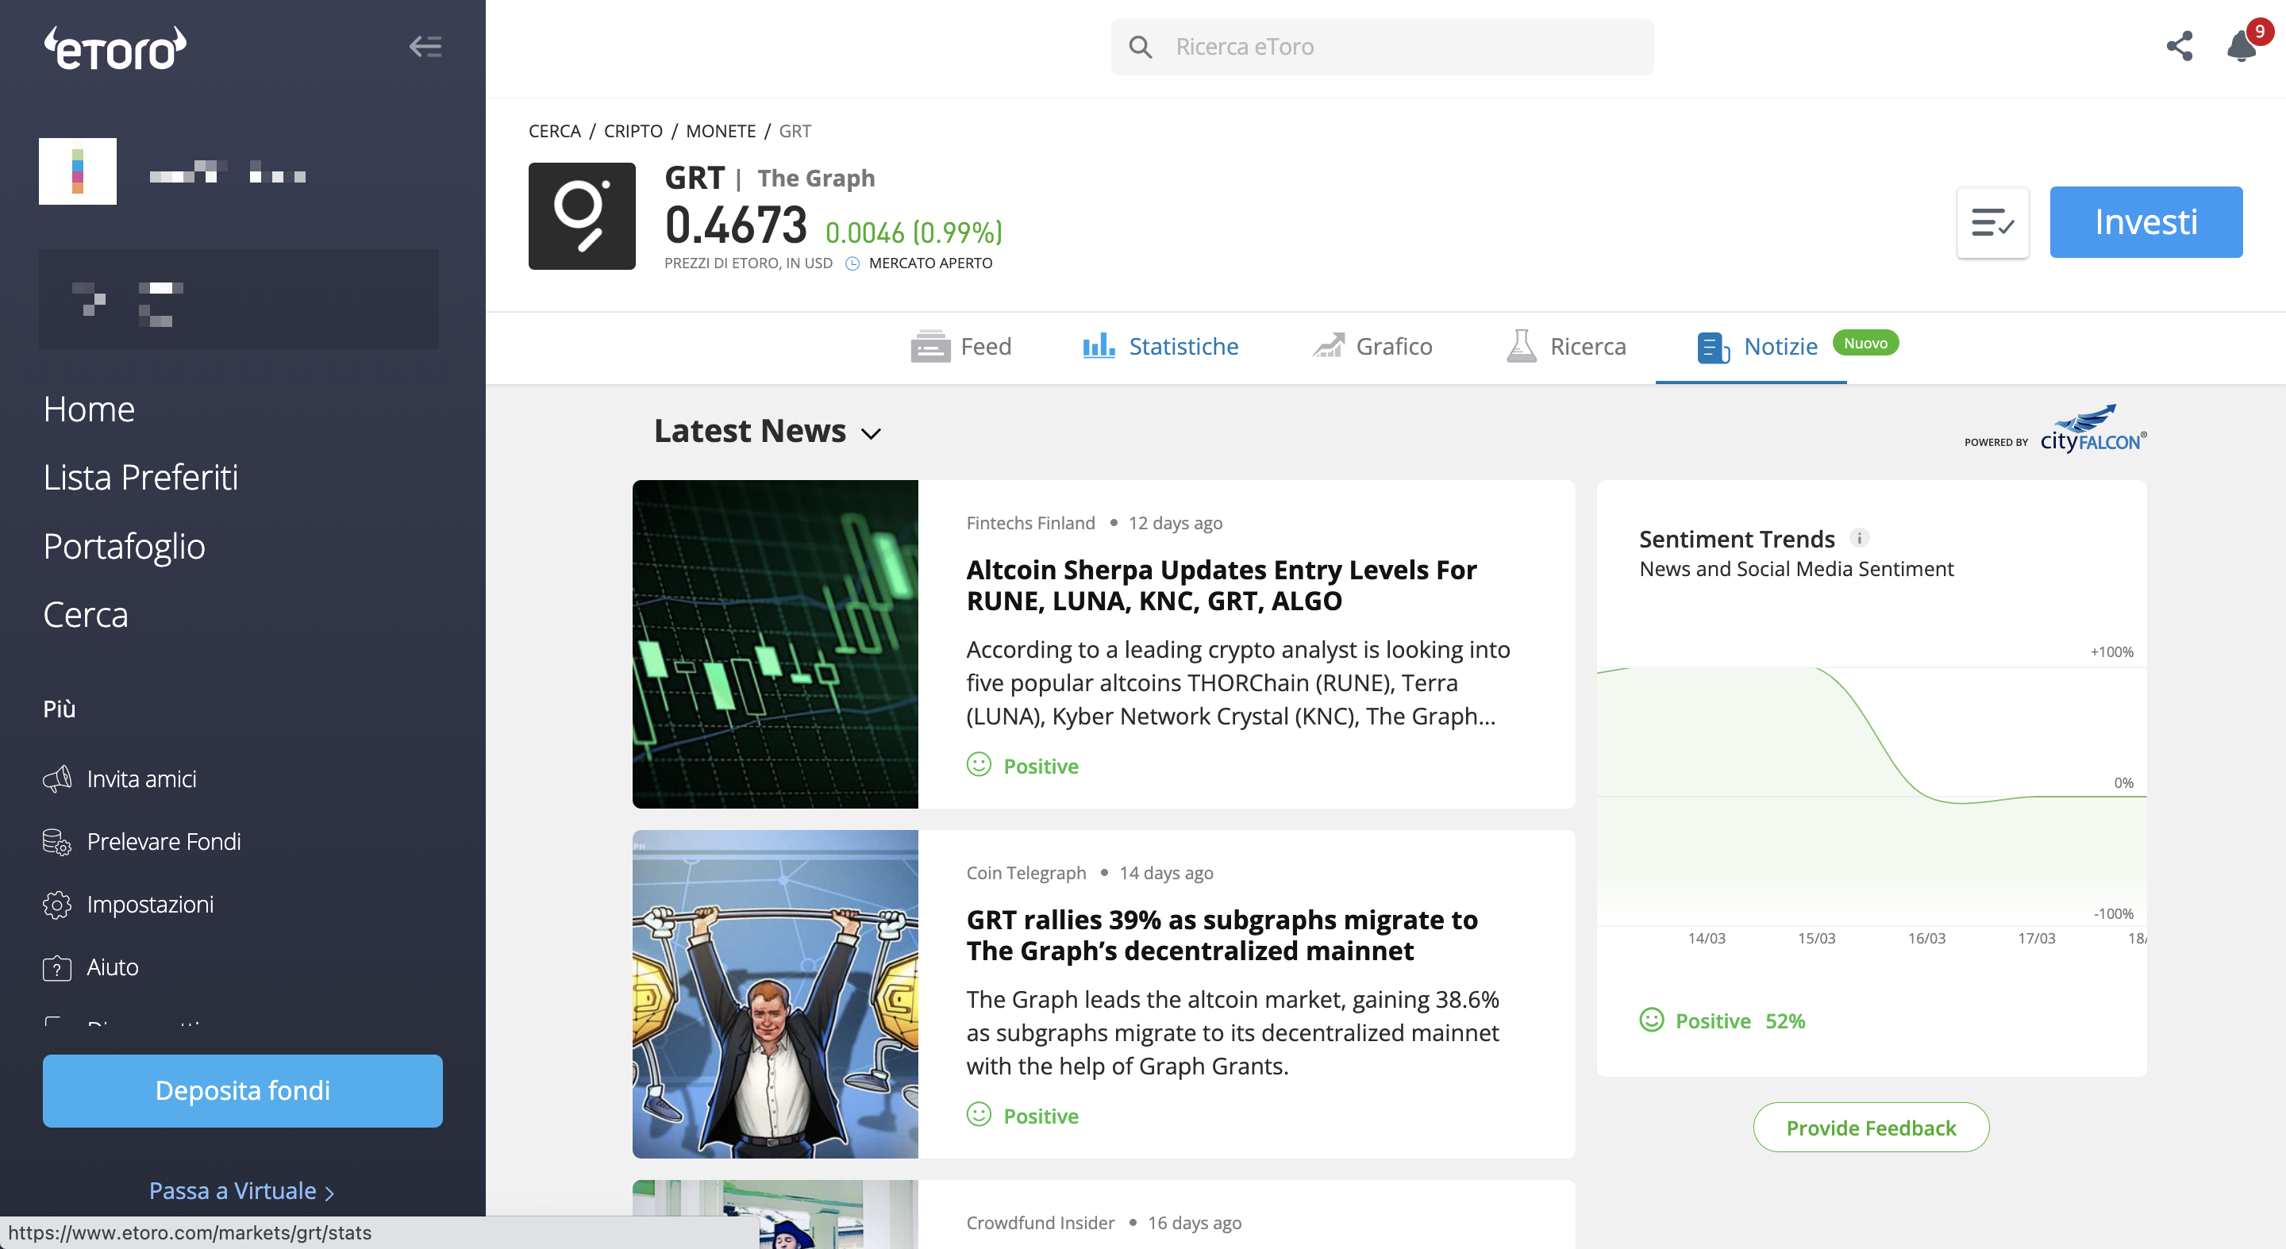Click the Prelevare Fondi coins icon
The image size is (2286, 1249).
[57, 842]
